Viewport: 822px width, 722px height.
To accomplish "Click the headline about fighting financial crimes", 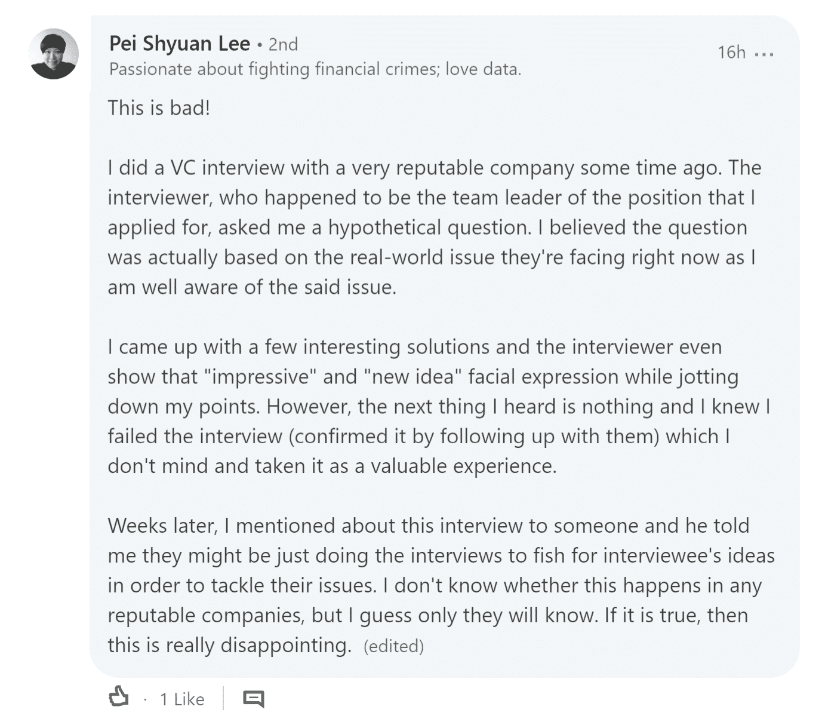I will tap(315, 69).
